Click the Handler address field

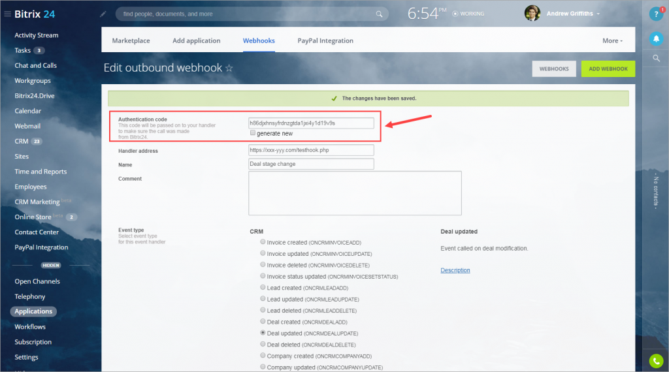311,150
